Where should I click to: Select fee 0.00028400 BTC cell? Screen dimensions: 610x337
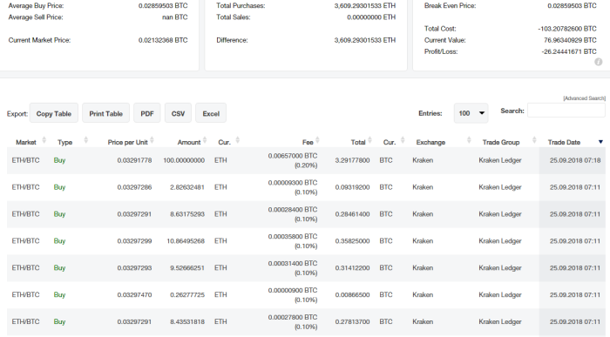(293, 210)
